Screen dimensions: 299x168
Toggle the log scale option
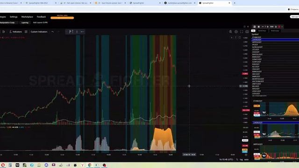pos(241,160)
